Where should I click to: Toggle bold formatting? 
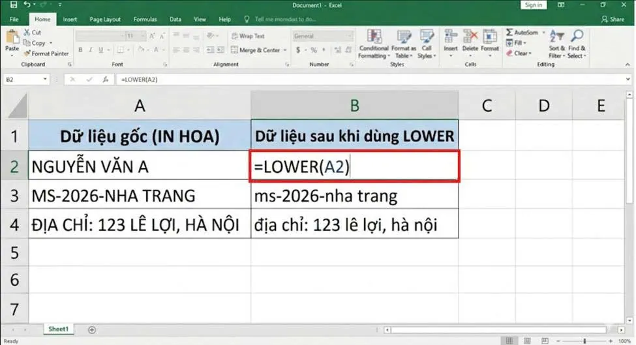point(80,50)
